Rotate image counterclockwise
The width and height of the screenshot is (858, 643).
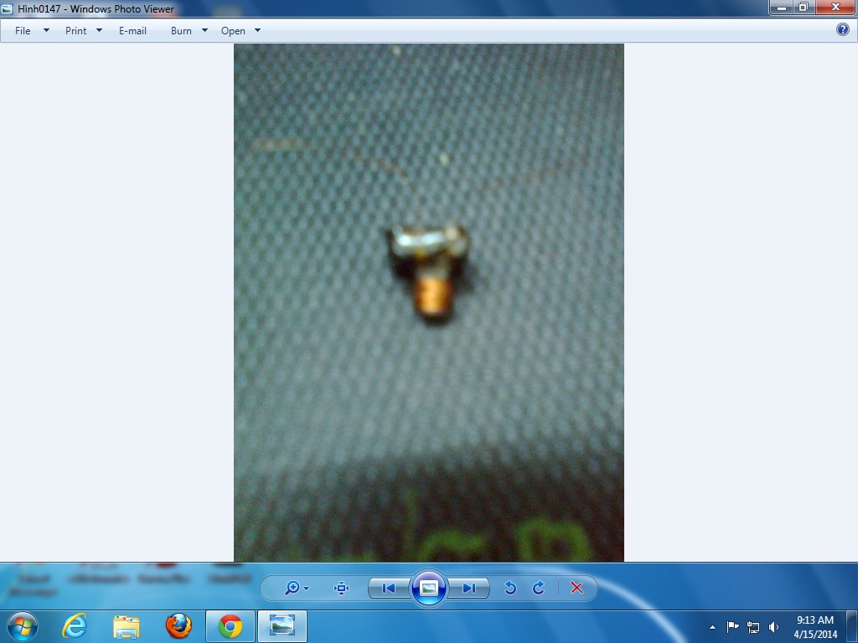tap(510, 588)
